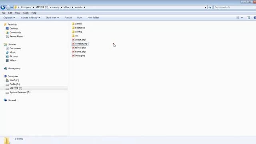The width and height of the screenshot is (256, 144).
Task: Open Downloads under Favorites
Action: pyautogui.click(x=15, y=32)
